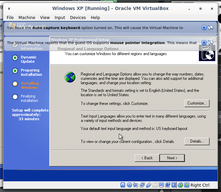
Task: Open the Help menu
Action: 95,18
